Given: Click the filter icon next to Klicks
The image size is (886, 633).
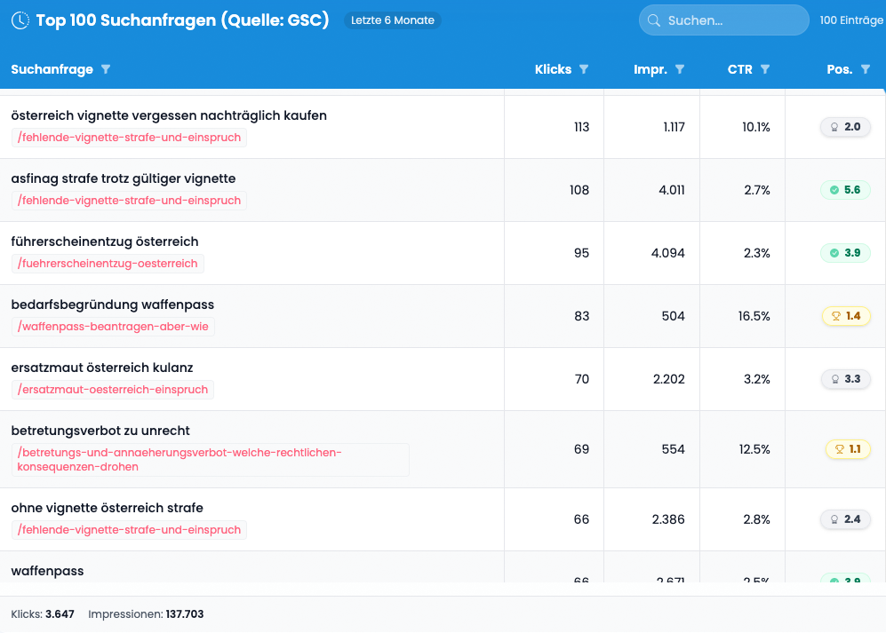Looking at the screenshot, I should 584,69.
